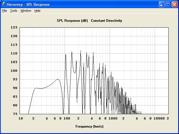
Task: Click the 95 dB y-axis label
Action: pyautogui.click(x=15, y=79)
